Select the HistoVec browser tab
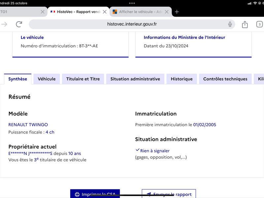 click(79, 12)
